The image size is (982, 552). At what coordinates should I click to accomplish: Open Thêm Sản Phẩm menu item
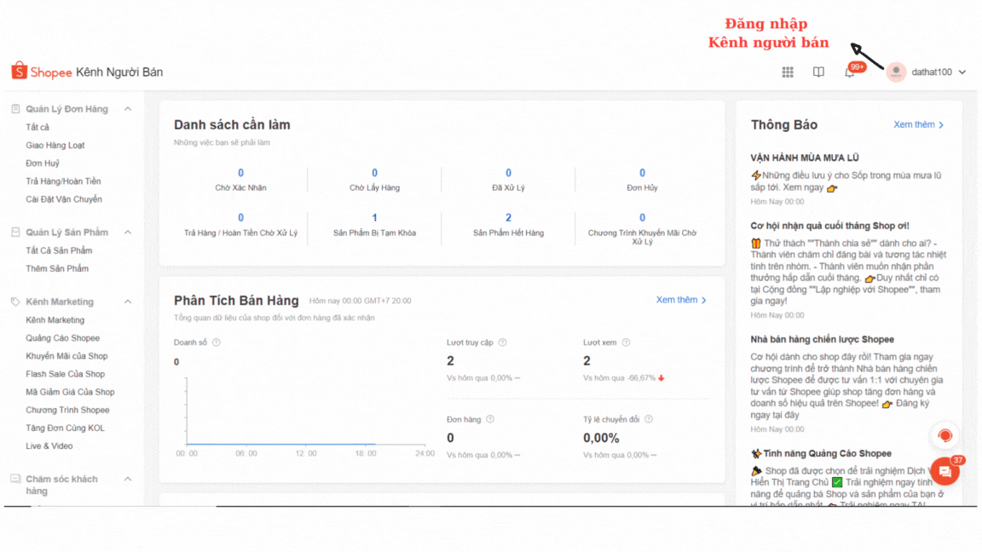[57, 268]
